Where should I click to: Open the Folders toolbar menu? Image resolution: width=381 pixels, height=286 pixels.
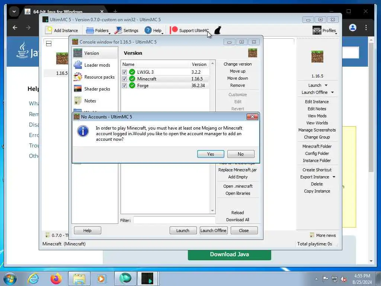point(98,31)
